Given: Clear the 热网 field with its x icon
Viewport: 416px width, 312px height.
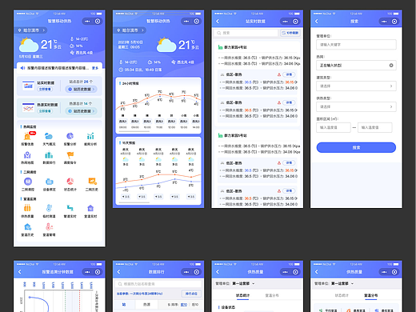Looking at the screenshot, I should [391, 65].
